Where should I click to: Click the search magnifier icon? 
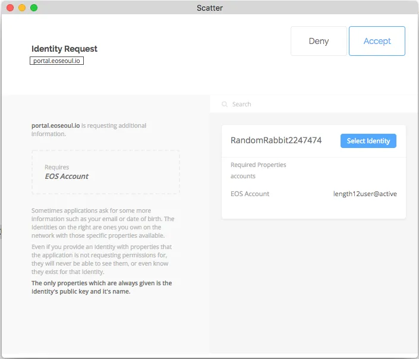pyautogui.click(x=225, y=104)
